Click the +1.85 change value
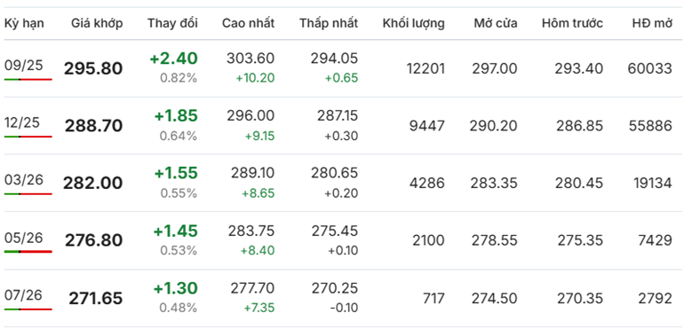 176,116
